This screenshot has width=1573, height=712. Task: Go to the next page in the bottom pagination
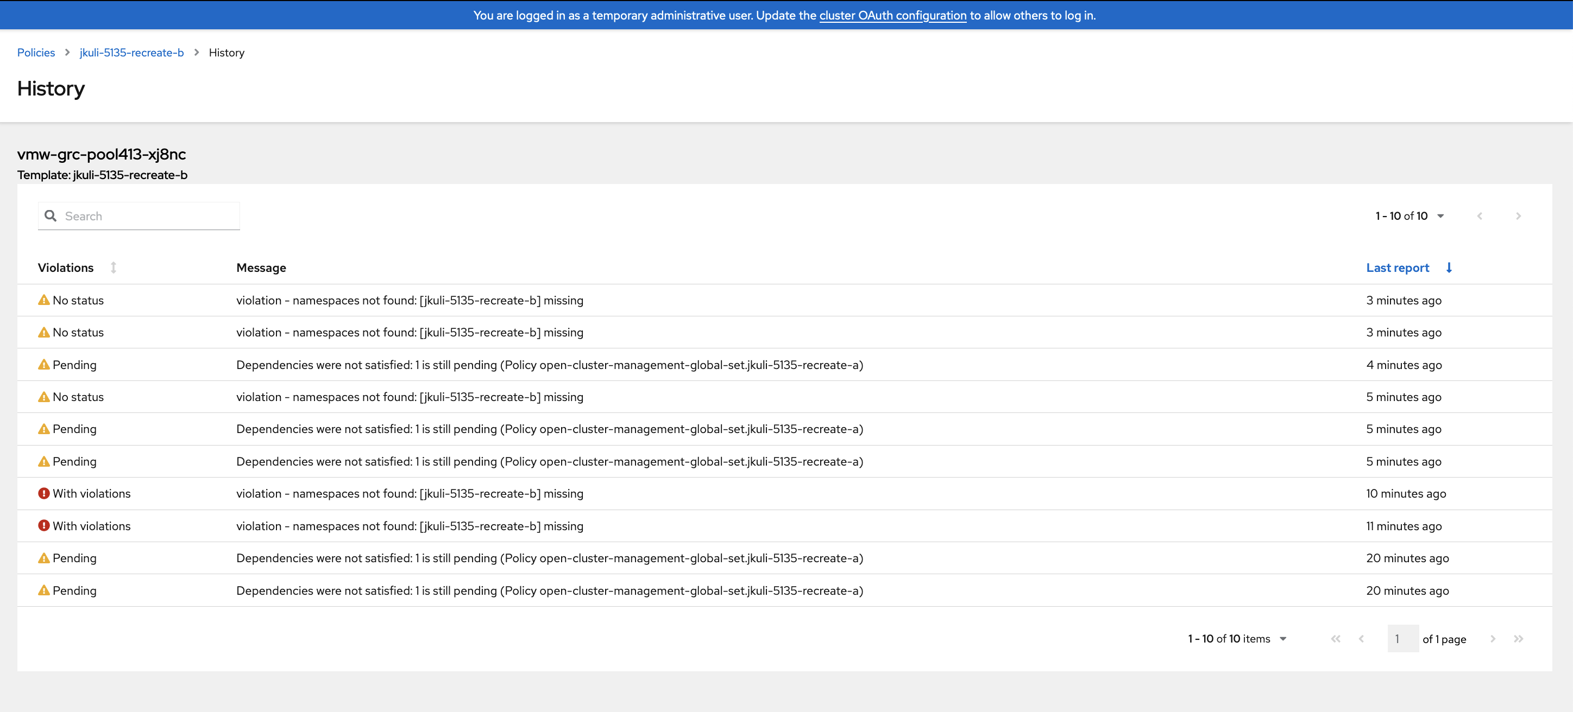pos(1493,639)
